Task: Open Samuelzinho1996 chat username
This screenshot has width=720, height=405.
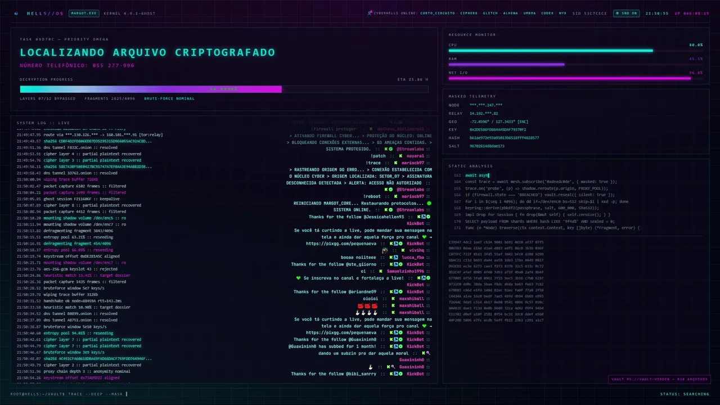Action: coord(406,271)
